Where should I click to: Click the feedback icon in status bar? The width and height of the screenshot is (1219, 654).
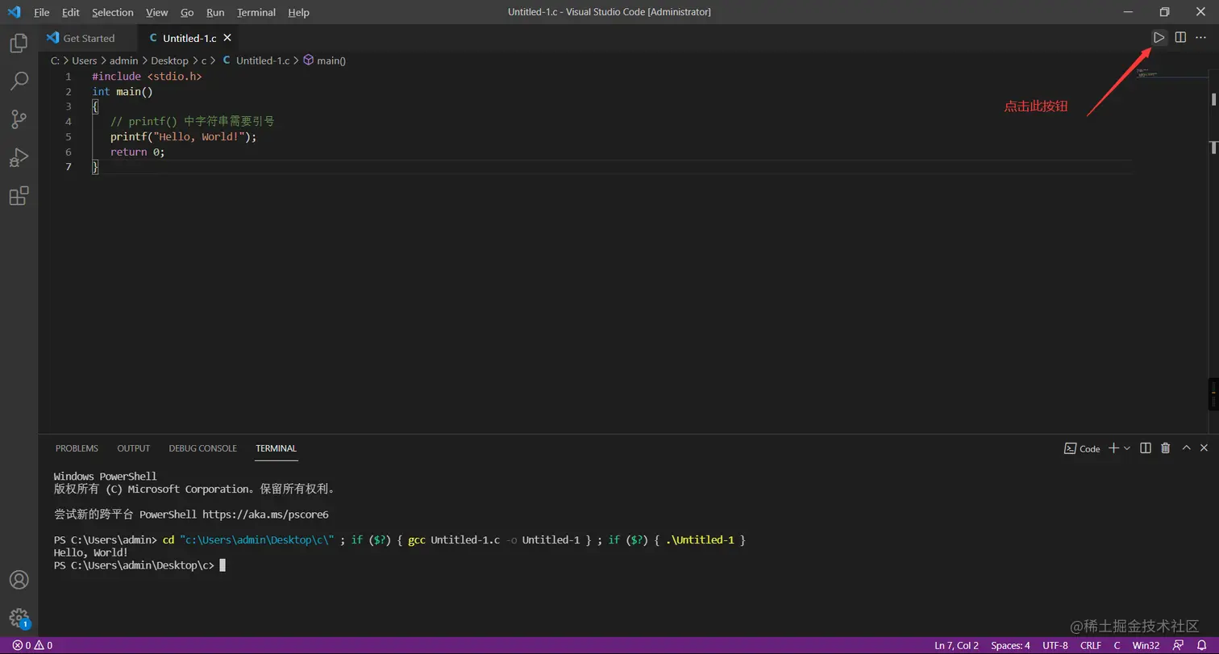tap(1179, 645)
